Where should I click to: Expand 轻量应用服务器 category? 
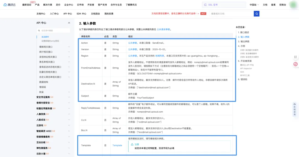point(69,108)
